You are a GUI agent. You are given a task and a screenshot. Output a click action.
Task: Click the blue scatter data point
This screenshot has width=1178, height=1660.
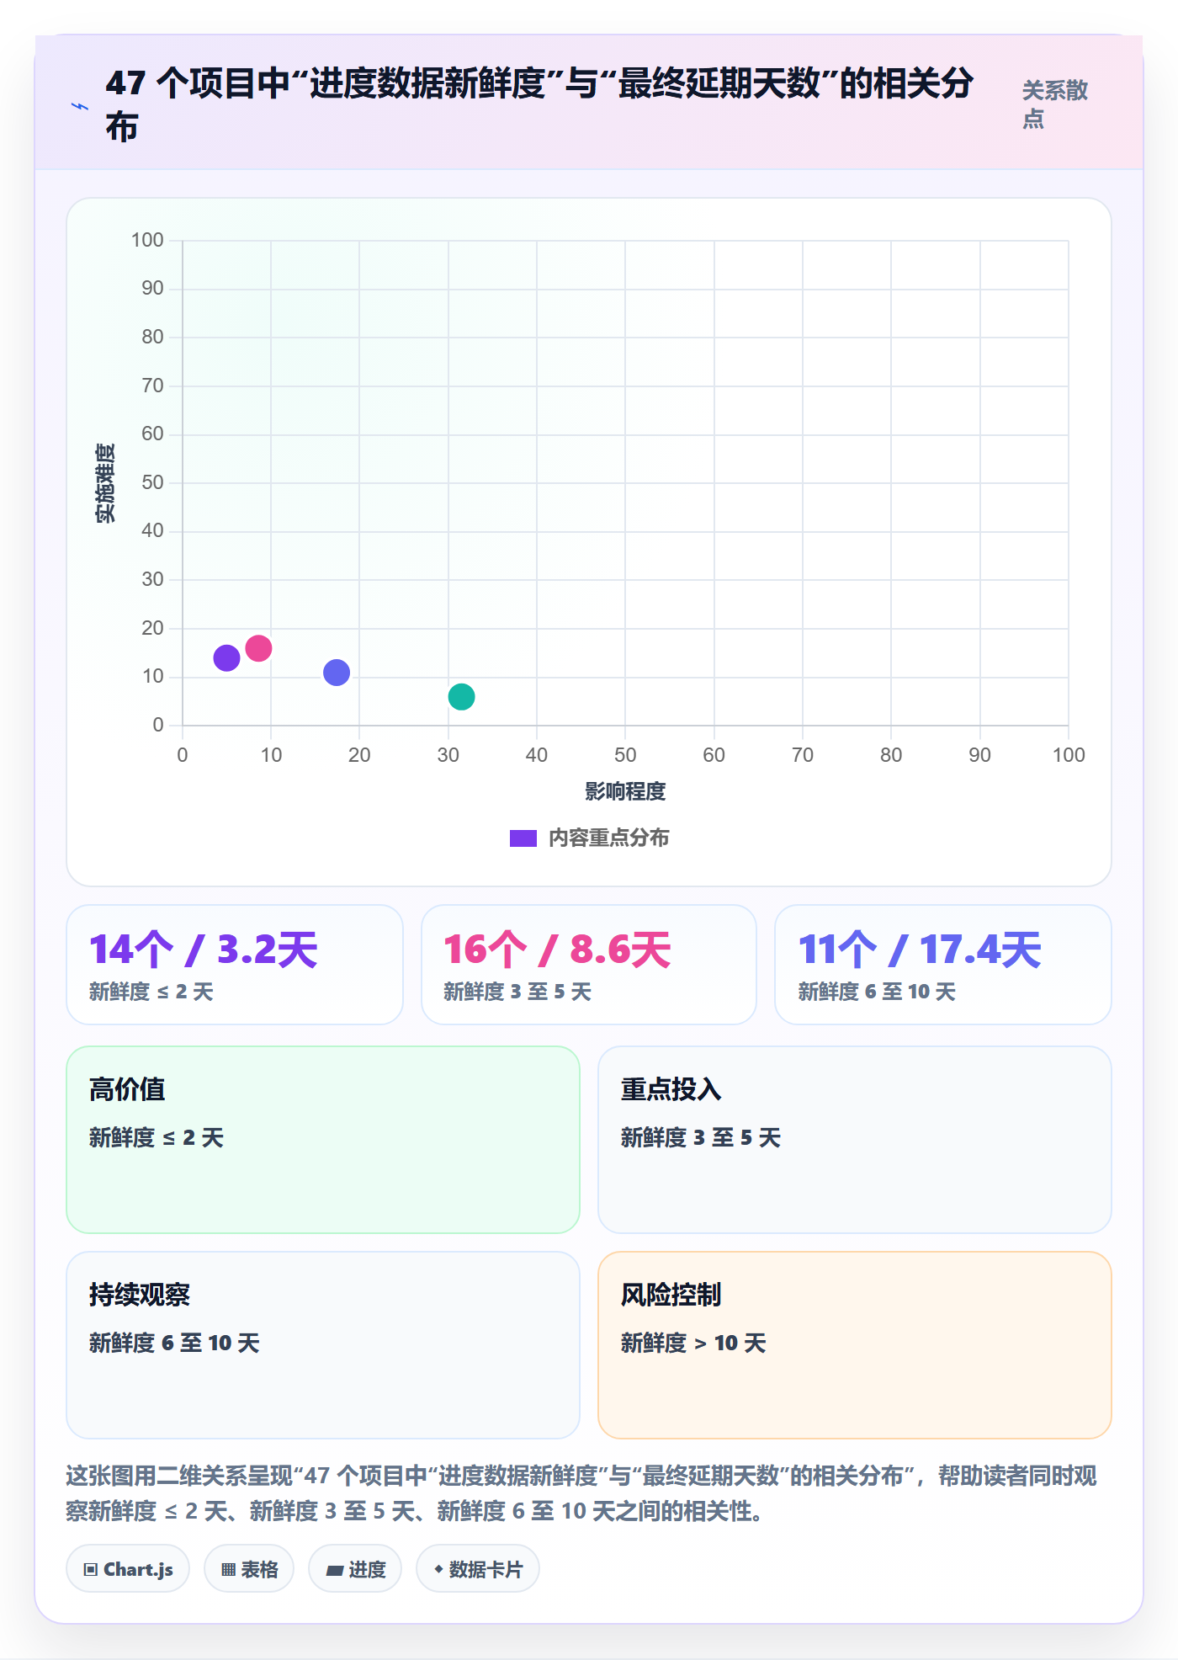pos(337,673)
